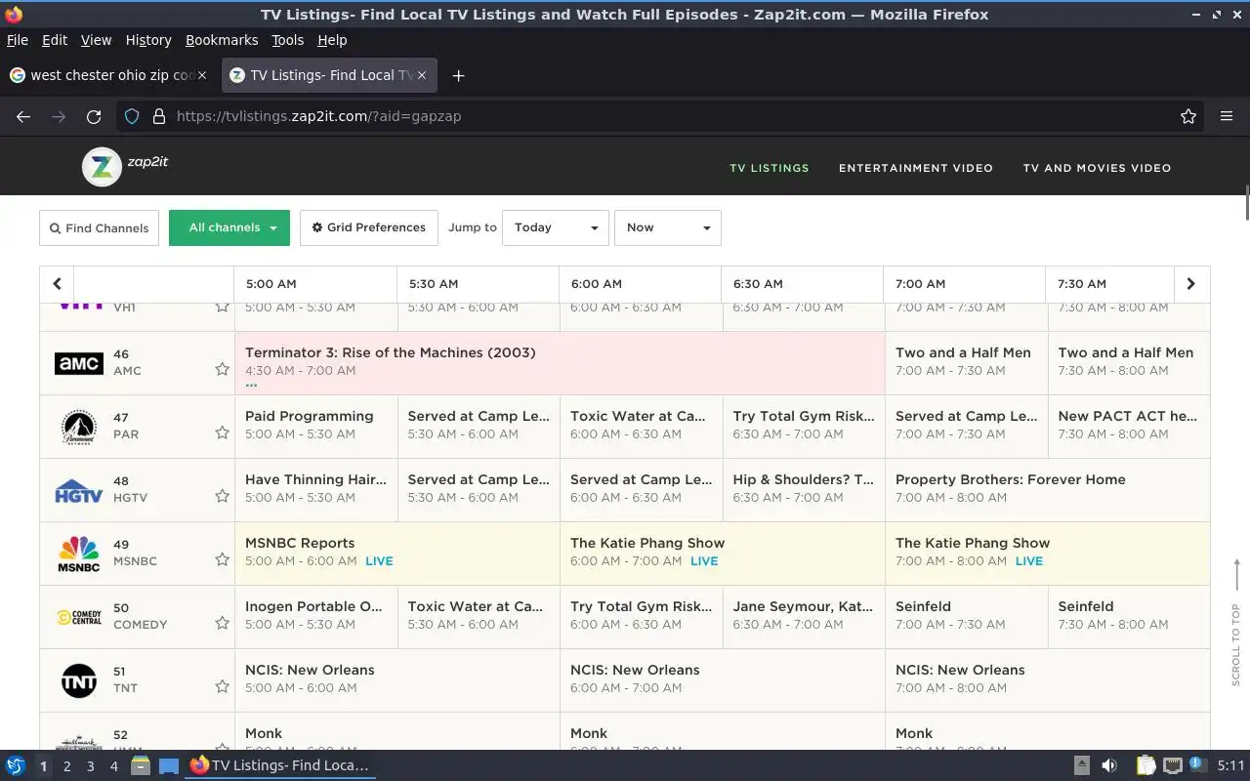Favorite VH1 channel with star
Screen dimensions: 1250x781
222,308
